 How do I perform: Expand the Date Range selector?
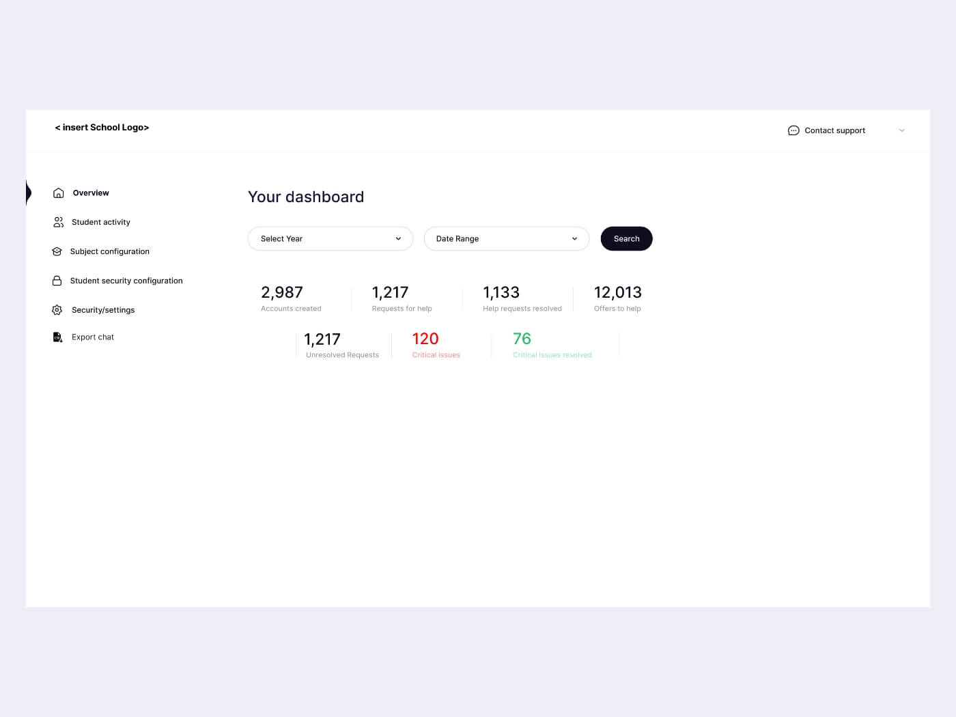pyautogui.click(x=506, y=238)
